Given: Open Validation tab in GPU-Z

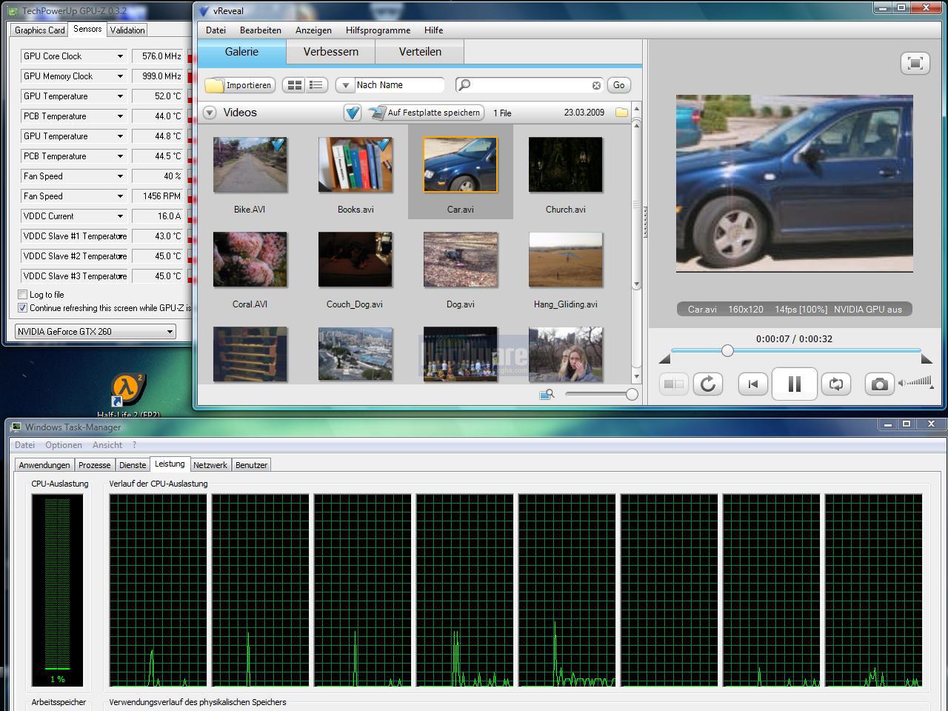Looking at the screenshot, I should [x=127, y=30].
